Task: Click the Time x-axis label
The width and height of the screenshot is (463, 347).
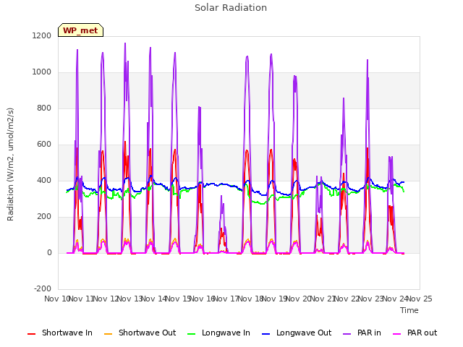Action: pyautogui.click(x=409, y=310)
